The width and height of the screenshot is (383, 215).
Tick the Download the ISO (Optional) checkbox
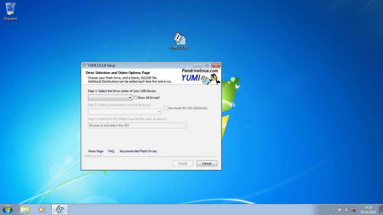(166, 108)
